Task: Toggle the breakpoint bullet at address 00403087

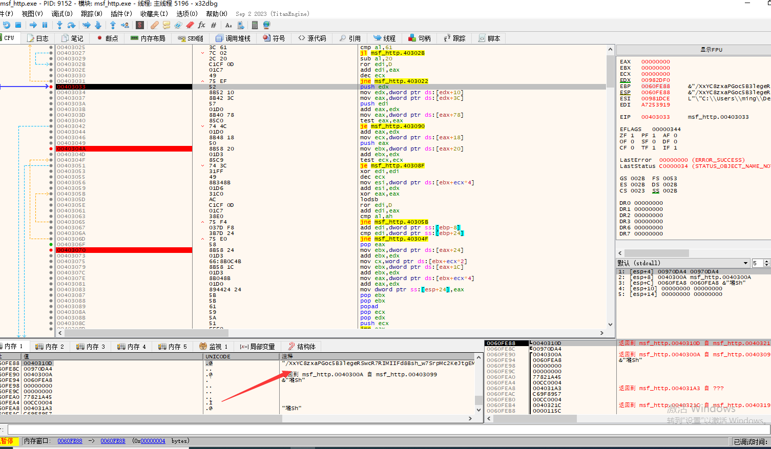Action: [x=51, y=295]
